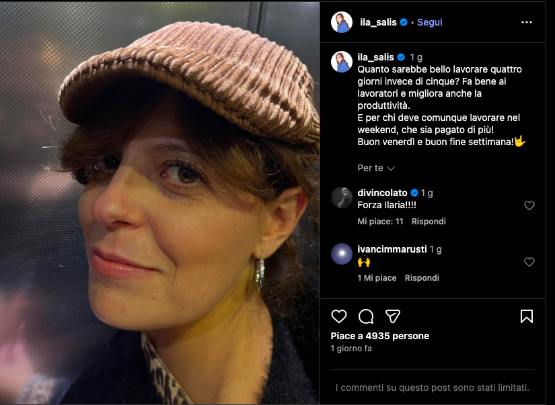Image resolution: width=555 pixels, height=405 pixels.
Task: Open the comment bubble icon
Action: click(366, 316)
